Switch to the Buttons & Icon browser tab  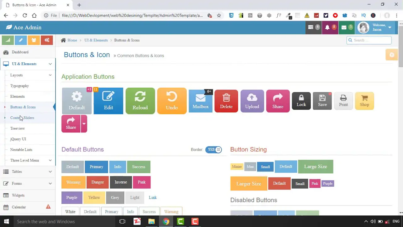pos(35,5)
